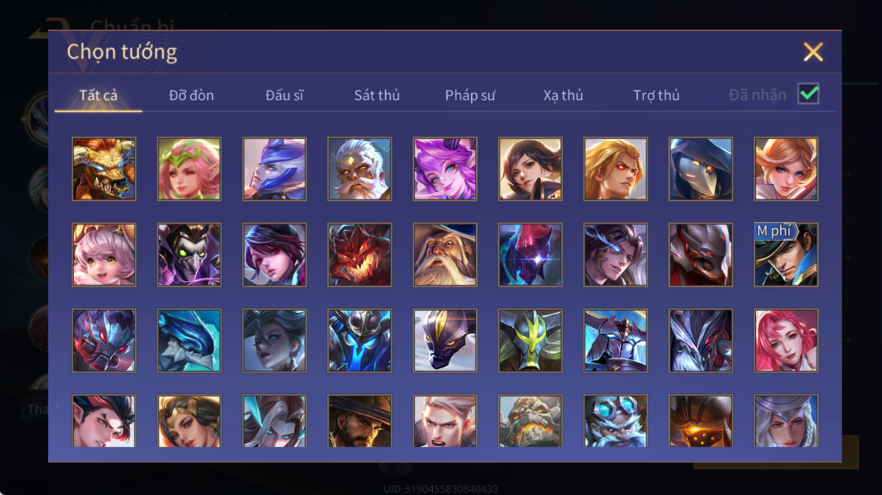Pick the hooded plague mask hero
Screen dimensions: 882x495
[700, 169]
